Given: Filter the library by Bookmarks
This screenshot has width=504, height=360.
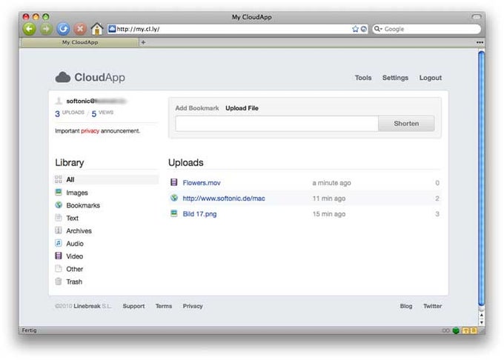Looking at the screenshot, I should [x=83, y=205].
